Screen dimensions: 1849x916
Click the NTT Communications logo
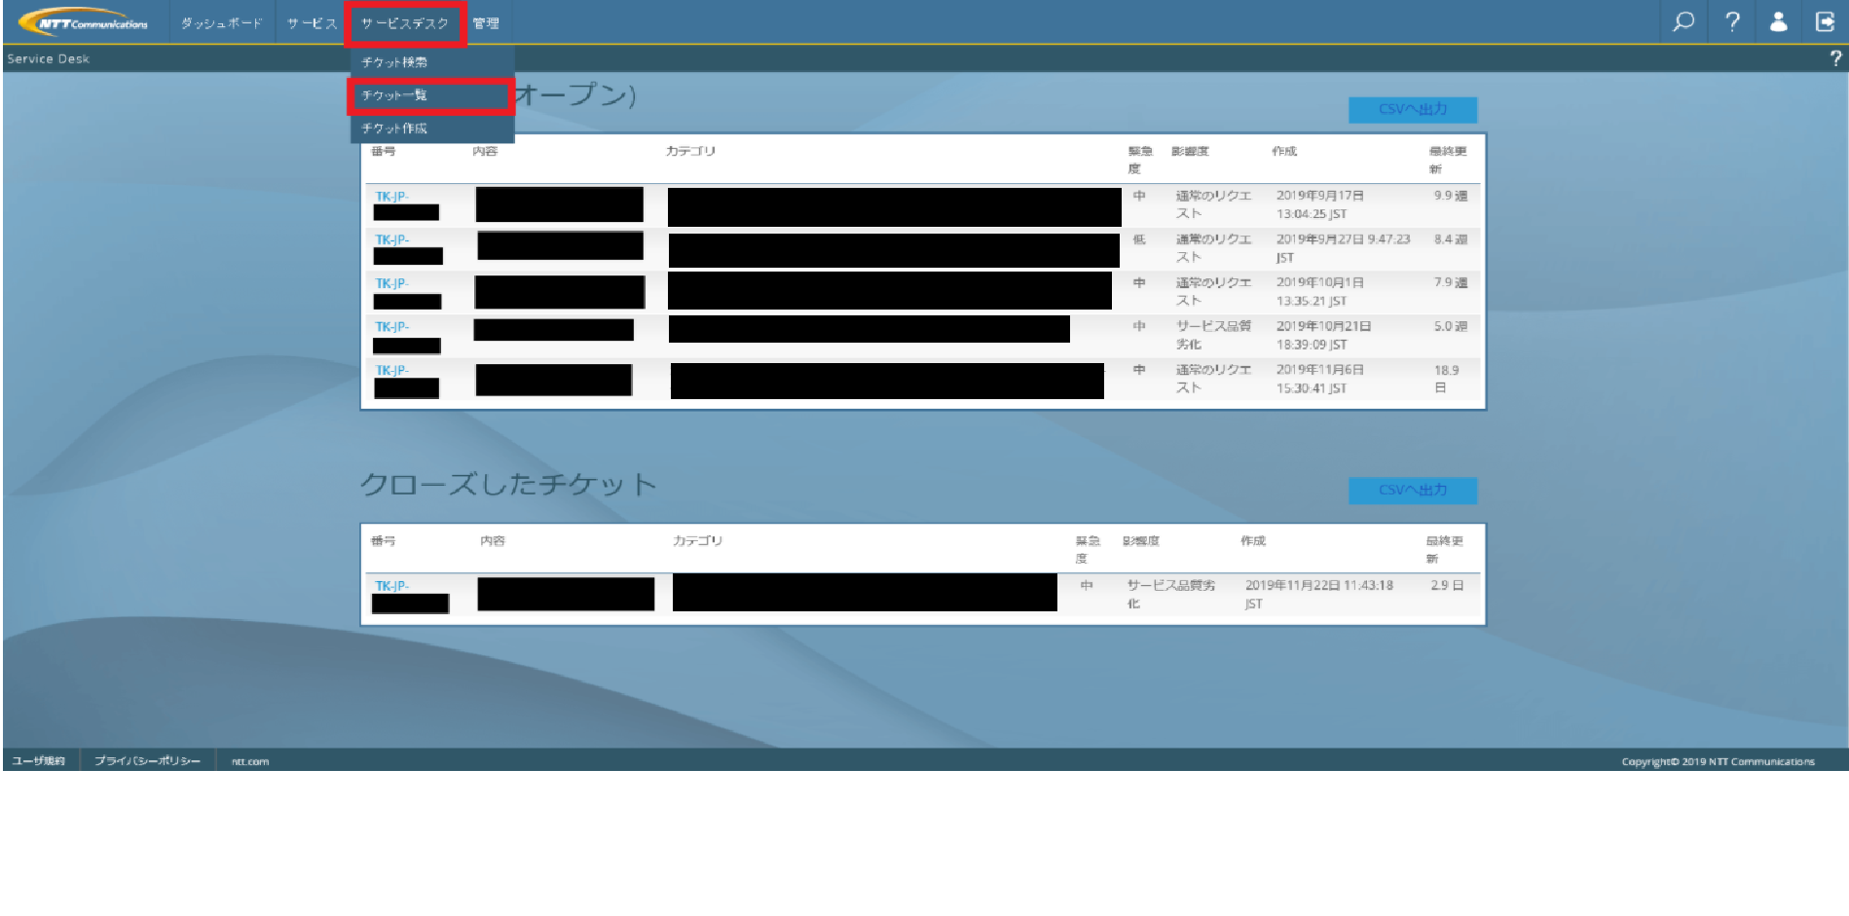[x=83, y=21]
